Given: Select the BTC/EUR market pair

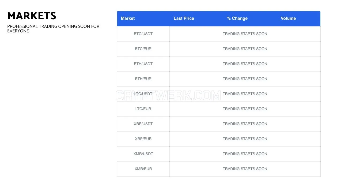Looking at the screenshot, I should pyautogui.click(x=143, y=49).
